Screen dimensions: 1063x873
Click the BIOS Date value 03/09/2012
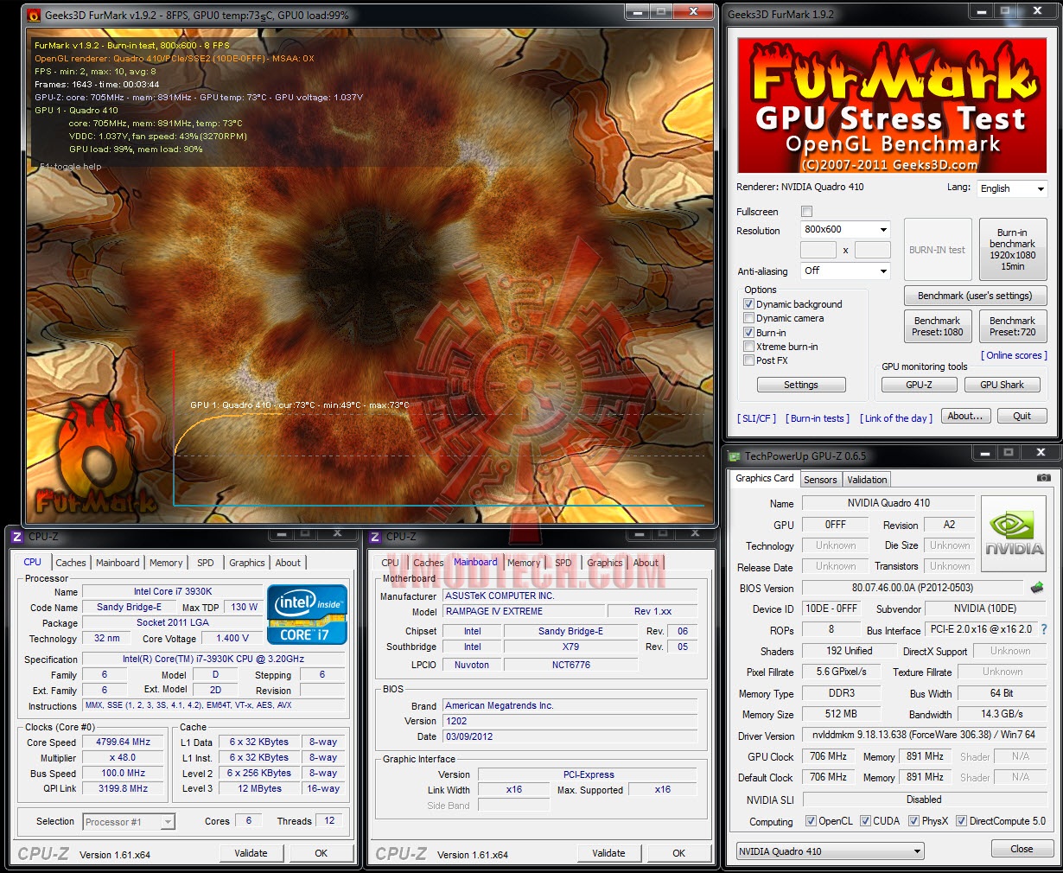570,736
